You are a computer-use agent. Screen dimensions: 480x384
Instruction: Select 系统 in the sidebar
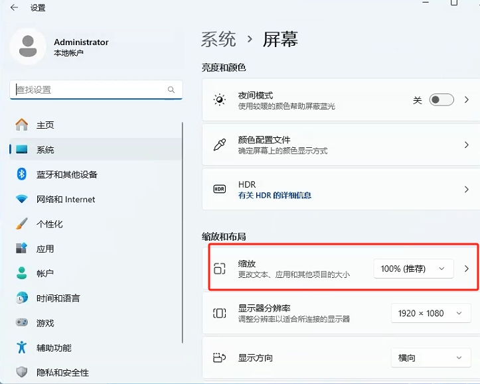[96, 149]
